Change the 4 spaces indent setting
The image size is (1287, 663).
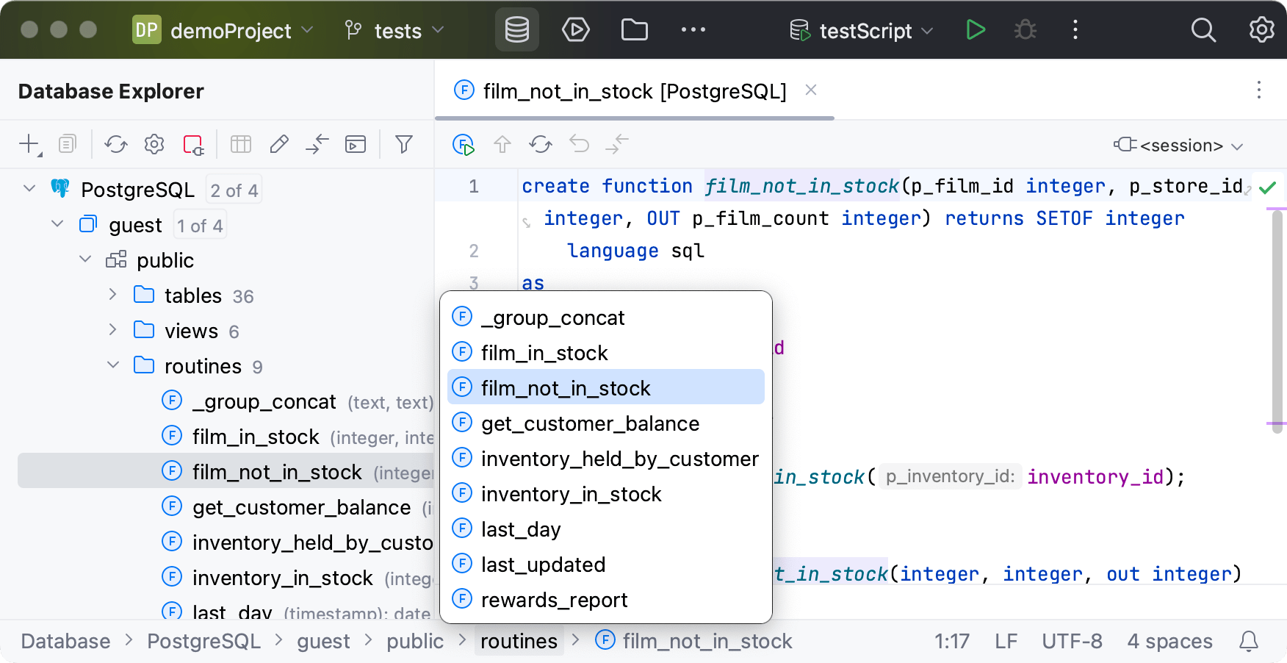pos(1169,642)
